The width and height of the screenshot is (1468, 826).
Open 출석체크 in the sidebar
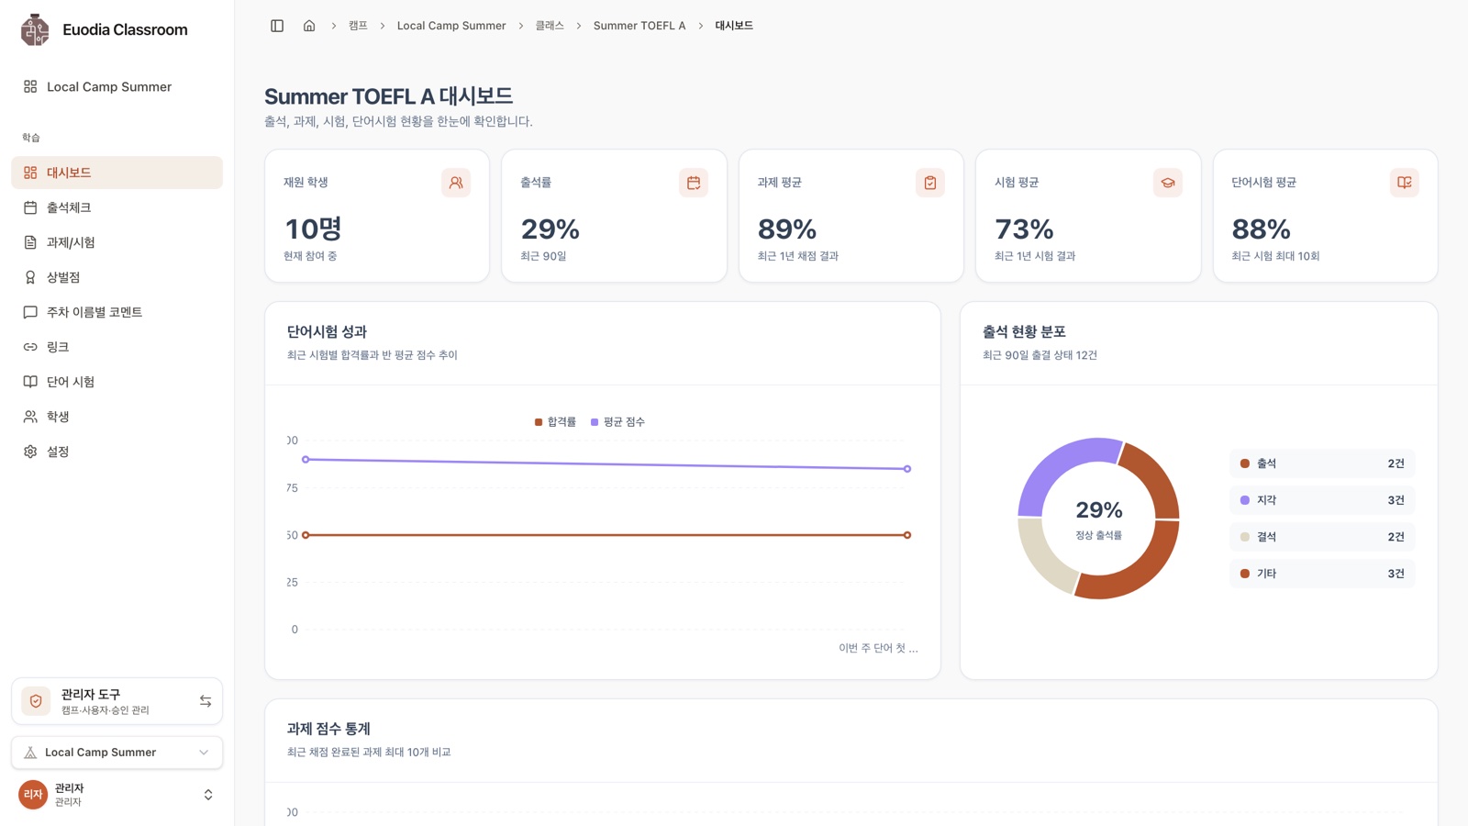(x=117, y=207)
